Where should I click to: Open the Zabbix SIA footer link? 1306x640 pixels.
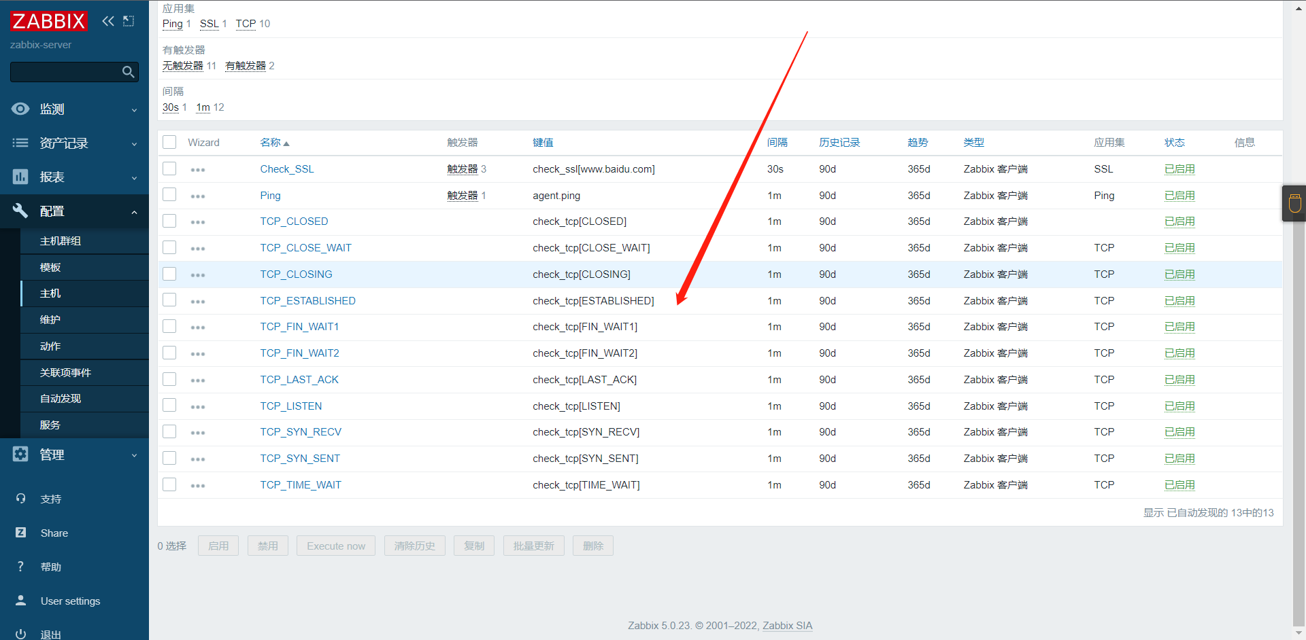pyautogui.click(x=788, y=626)
